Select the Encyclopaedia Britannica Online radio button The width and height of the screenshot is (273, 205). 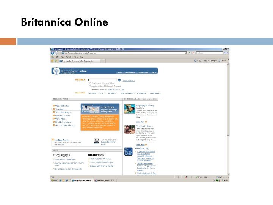pyautogui.click(x=90, y=83)
